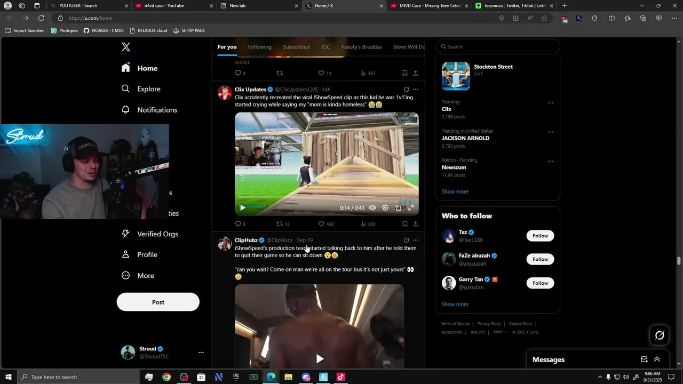Expand the Messages drawer

point(657,359)
